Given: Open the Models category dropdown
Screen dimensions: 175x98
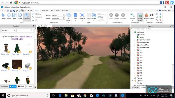Looking at the screenshot, I should point(8,30).
